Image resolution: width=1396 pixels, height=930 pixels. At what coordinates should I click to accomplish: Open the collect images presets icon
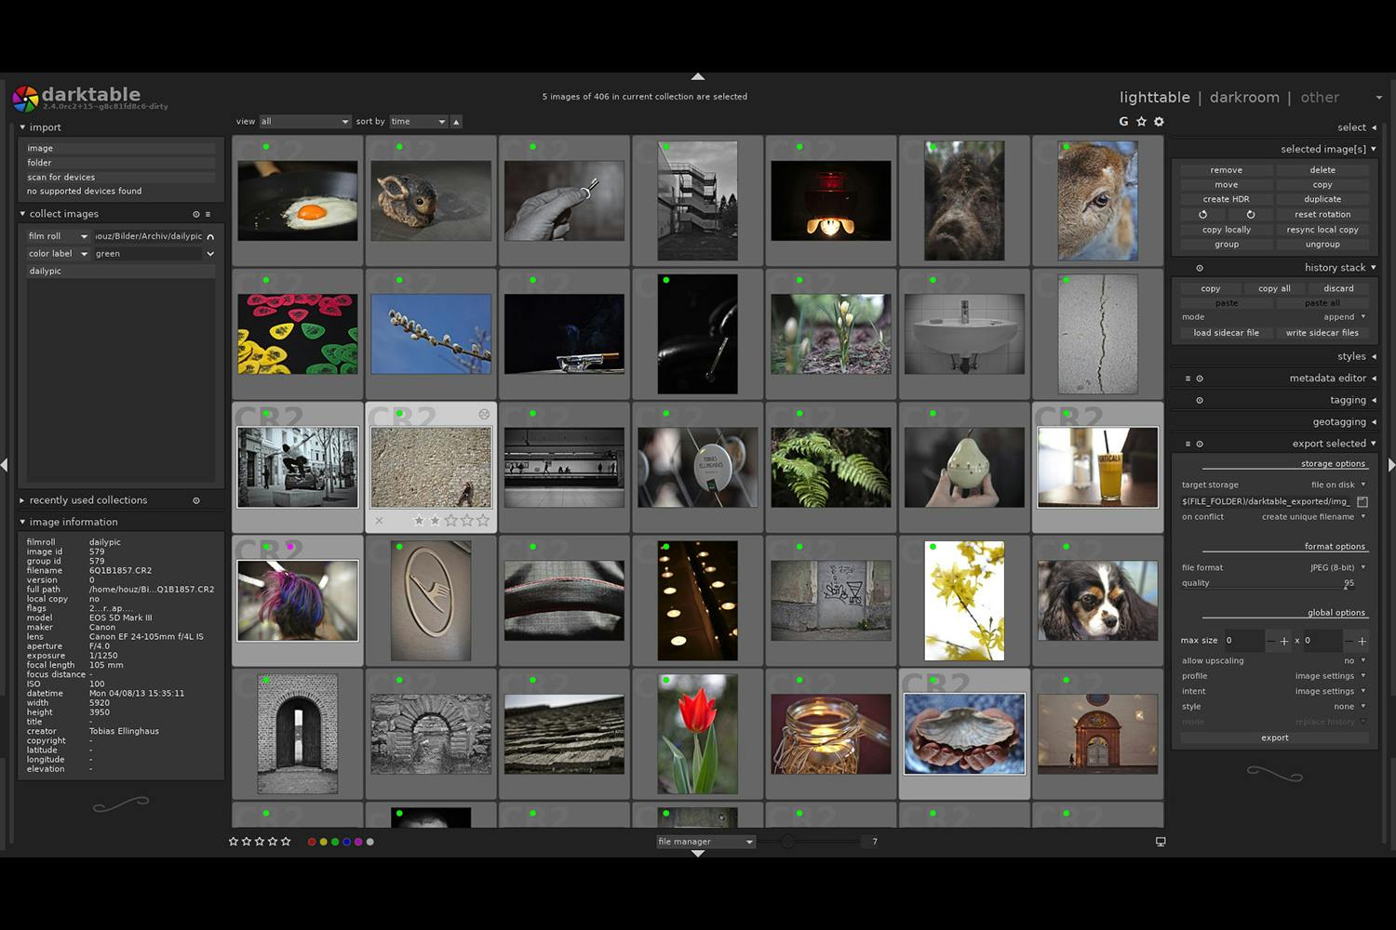(208, 214)
